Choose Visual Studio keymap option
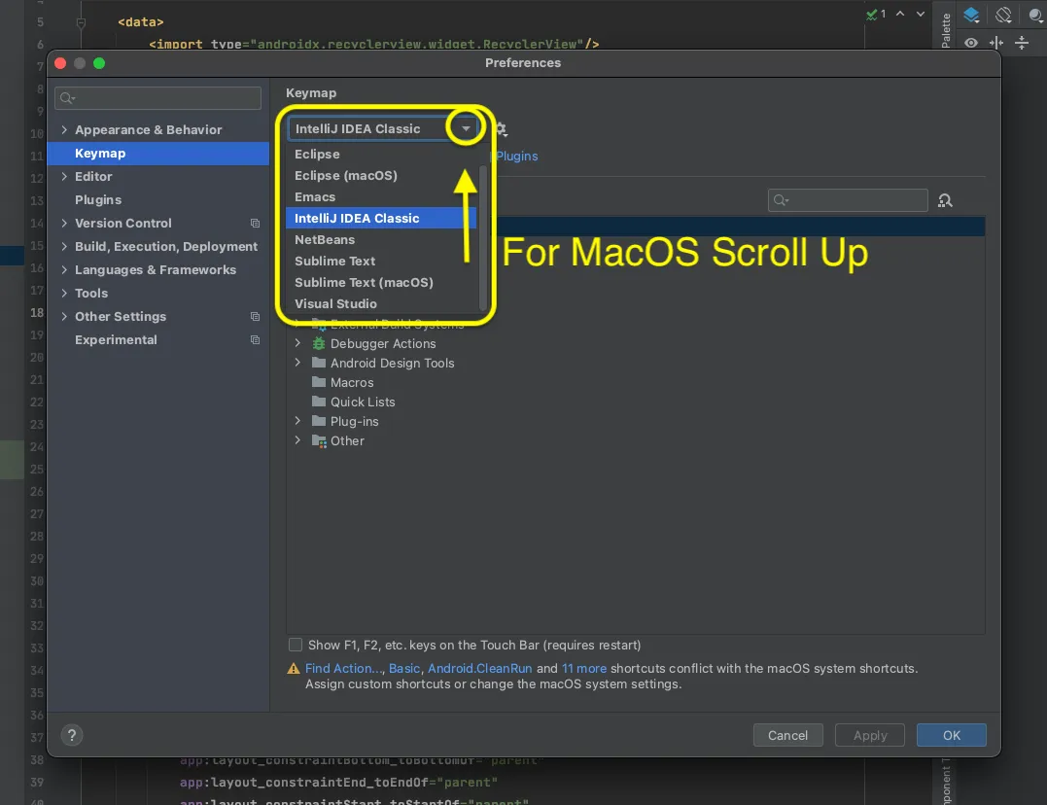Image resolution: width=1047 pixels, height=805 pixels. [381, 303]
